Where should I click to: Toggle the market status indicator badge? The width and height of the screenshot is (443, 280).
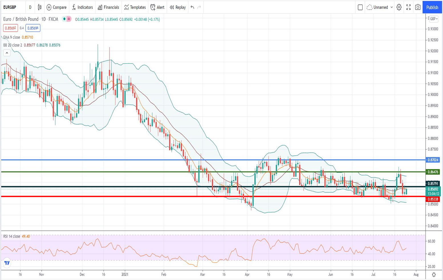[x=67, y=19]
